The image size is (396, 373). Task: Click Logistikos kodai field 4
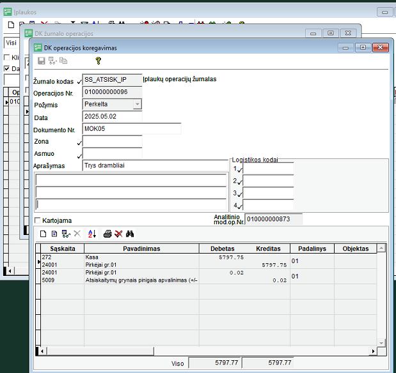268,205
